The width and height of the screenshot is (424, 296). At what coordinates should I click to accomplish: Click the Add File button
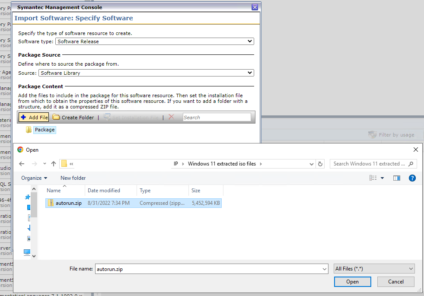(x=34, y=117)
